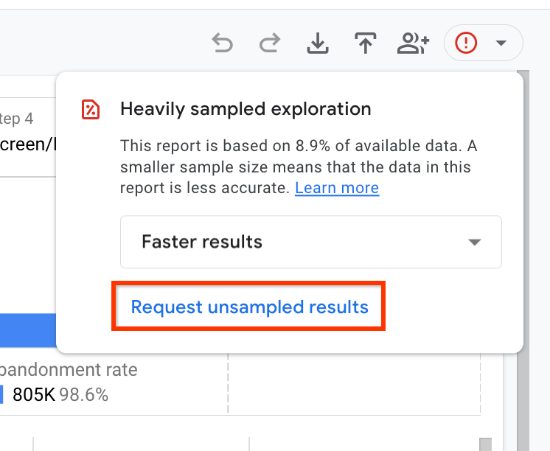
Task: Click the 805K abandonment value
Action: pos(33,395)
